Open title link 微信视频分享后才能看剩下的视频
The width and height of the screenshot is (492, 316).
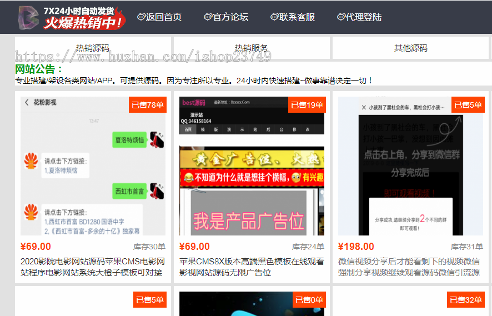409,267
